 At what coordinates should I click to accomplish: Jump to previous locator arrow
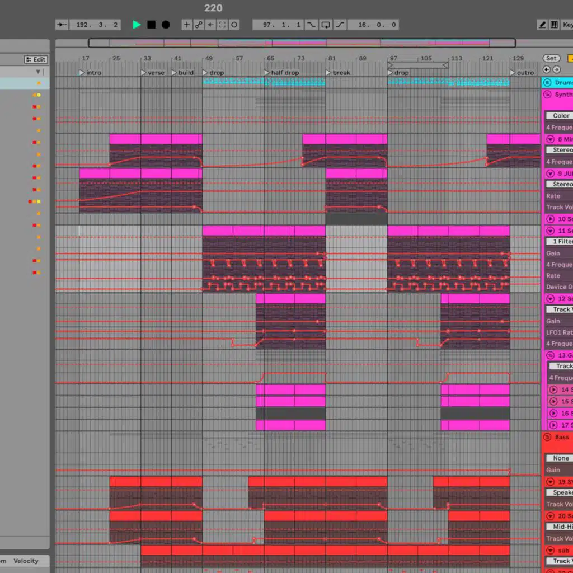[547, 69]
